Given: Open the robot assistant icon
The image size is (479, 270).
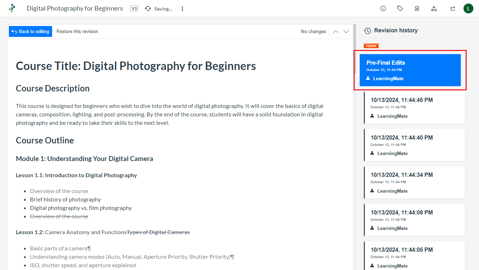Looking at the screenshot, I should pos(417,8).
